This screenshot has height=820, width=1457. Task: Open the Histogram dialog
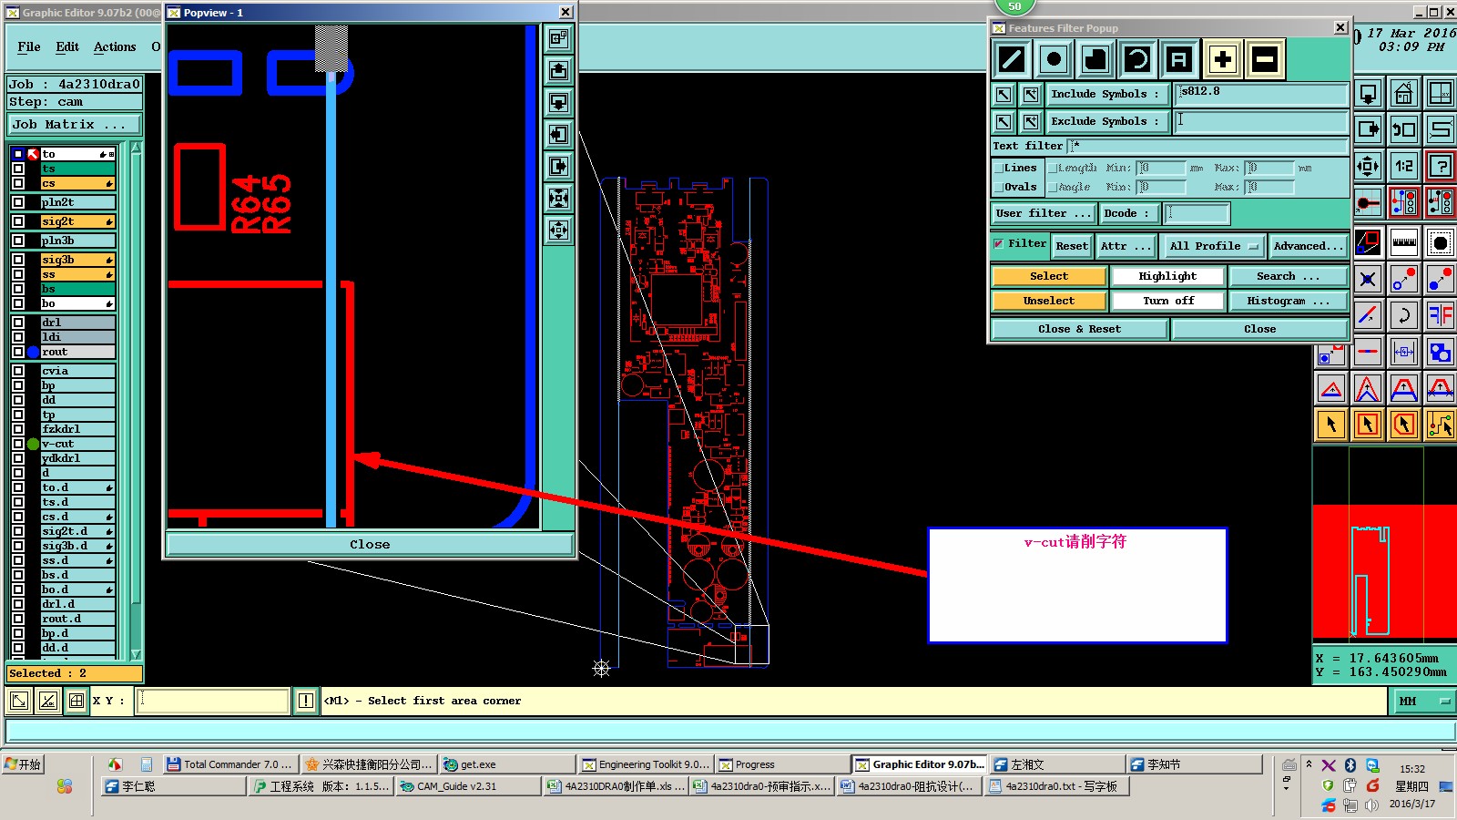(x=1288, y=301)
